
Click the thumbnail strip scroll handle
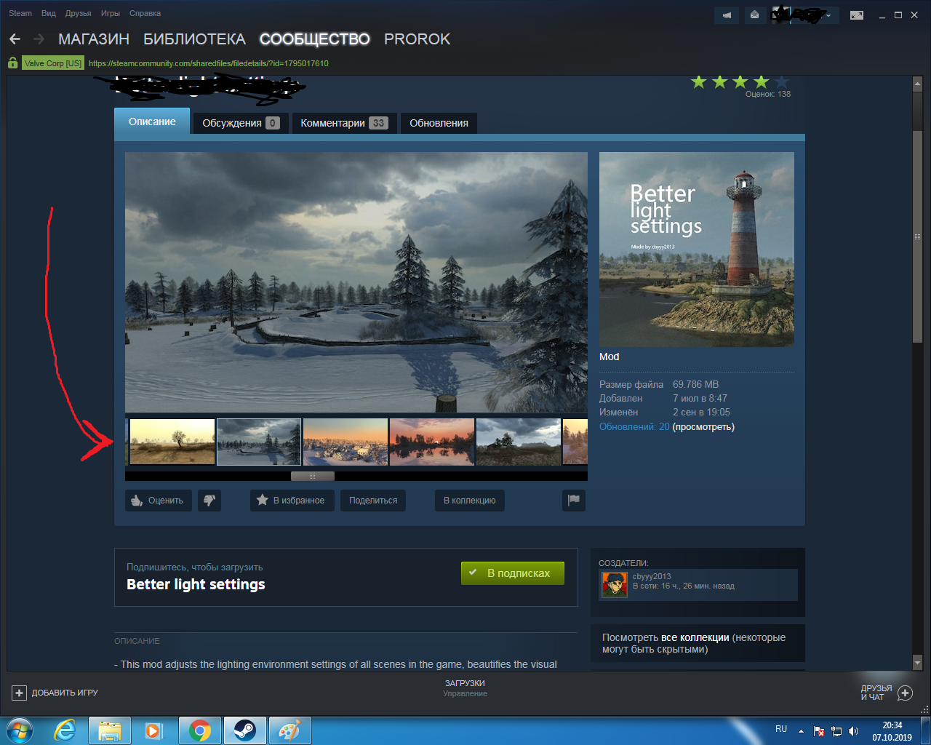[313, 476]
